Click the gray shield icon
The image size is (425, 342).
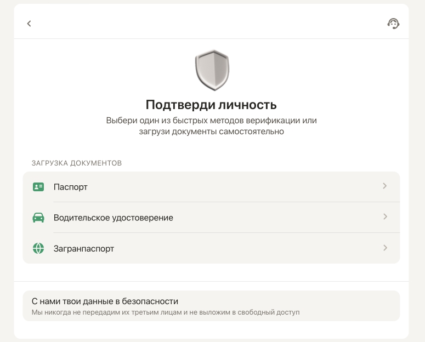(x=212, y=70)
